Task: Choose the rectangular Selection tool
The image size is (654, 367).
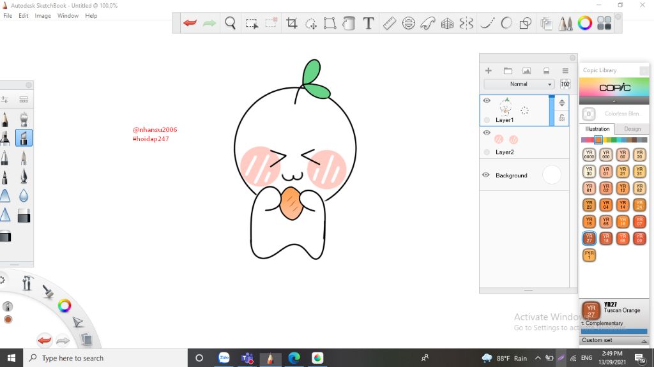Action: [x=252, y=24]
